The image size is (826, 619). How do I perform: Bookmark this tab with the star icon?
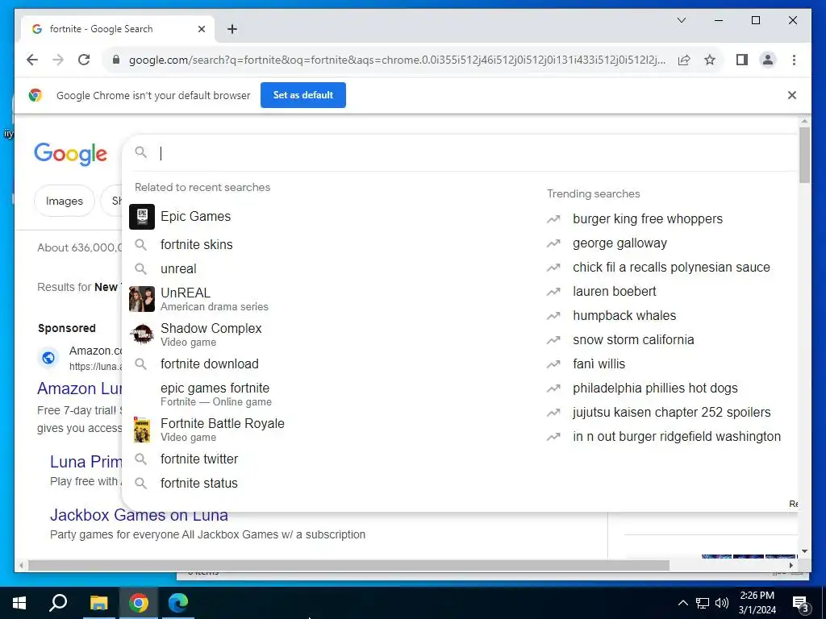(710, 60)
